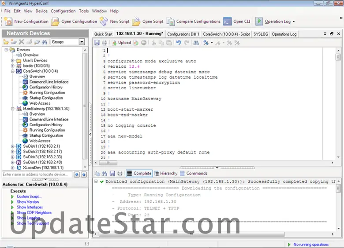This screenshot has height=248, width=344.
Task: Click the up-arrow locate icon beside device search
Action: pos(84,175)
